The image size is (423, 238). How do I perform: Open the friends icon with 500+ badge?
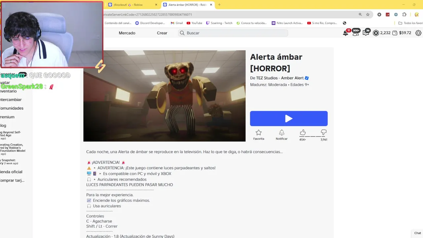[356, 32]
